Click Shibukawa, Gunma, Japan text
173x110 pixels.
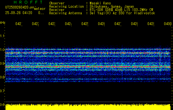point(112,7)
